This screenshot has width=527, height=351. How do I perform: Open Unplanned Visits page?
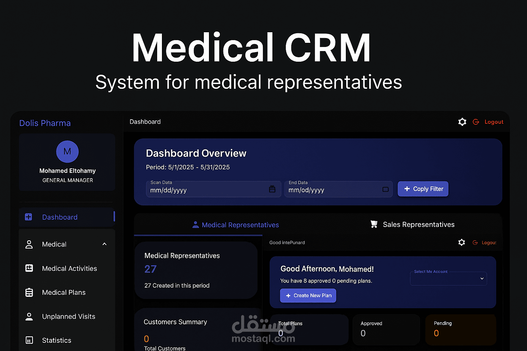(x=69, y=316)
